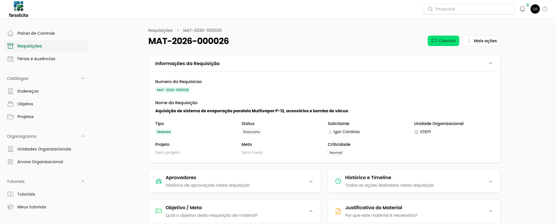Click solicitante name Igor Cardoso

[x=347, y=132]
